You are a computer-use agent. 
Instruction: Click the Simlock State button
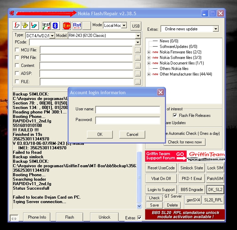click(x=192, y=168)
